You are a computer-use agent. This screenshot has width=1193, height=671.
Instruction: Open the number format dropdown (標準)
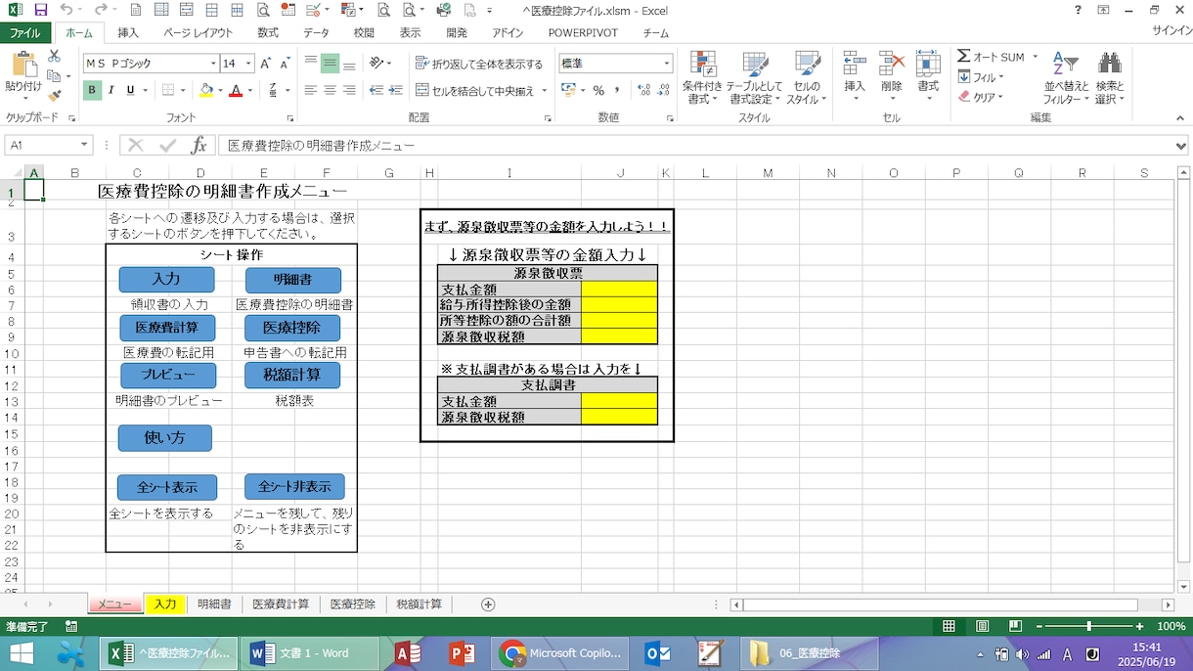pyautogui.click(x=668, y=64)
